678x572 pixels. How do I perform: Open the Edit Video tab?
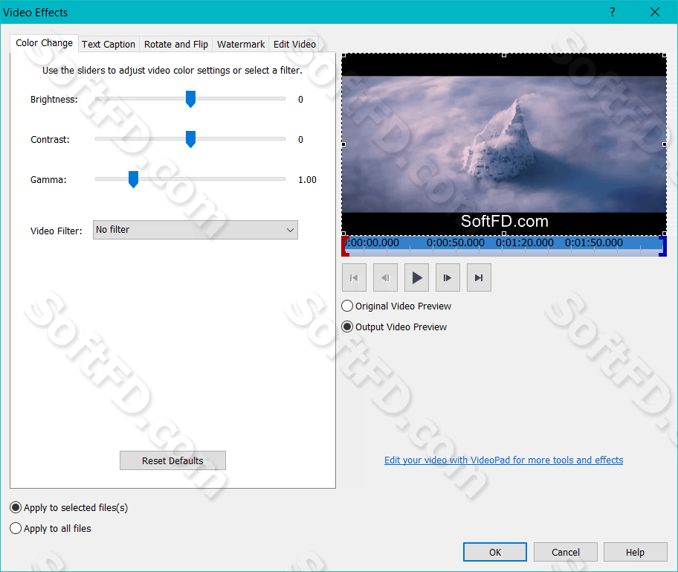(294, 44)
